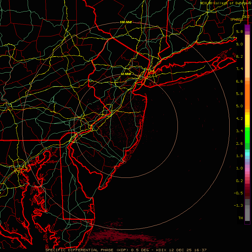Screen dimensions: 252x252
Task: Click the DKD label above the color scale
Action: point(246,17)
